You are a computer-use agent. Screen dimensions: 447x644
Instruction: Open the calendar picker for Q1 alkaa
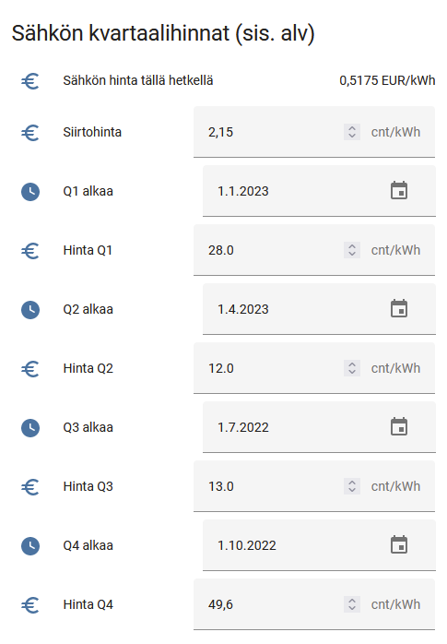click(x=398, y=191)
